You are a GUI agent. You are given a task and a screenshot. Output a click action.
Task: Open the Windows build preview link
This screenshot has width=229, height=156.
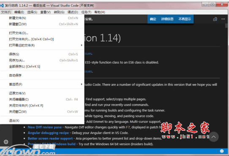tap(52, 144)
